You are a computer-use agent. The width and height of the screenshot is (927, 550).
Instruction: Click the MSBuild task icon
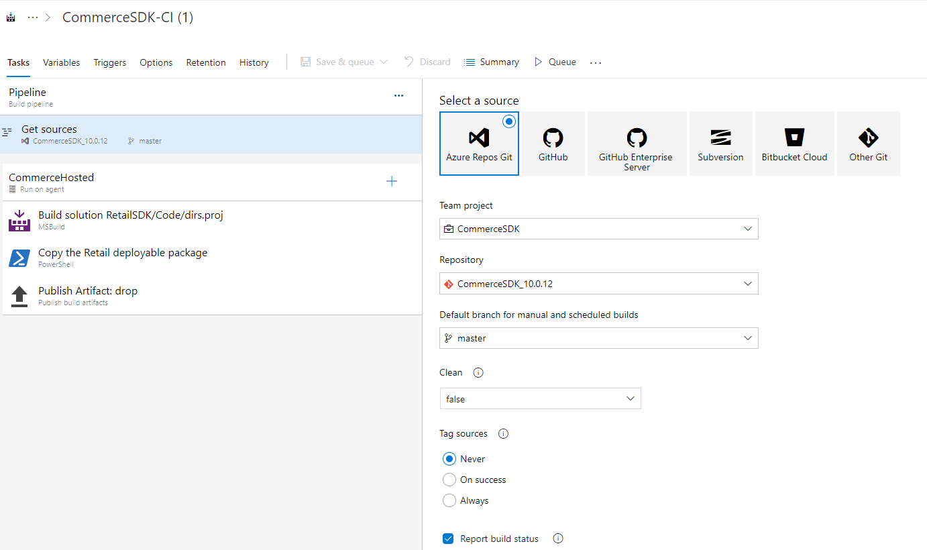click(x=19, y=221)
